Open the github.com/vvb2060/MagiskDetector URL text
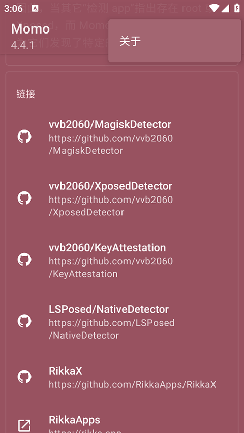This screenshot has width=244, height=433. click(x=111, y=144)
